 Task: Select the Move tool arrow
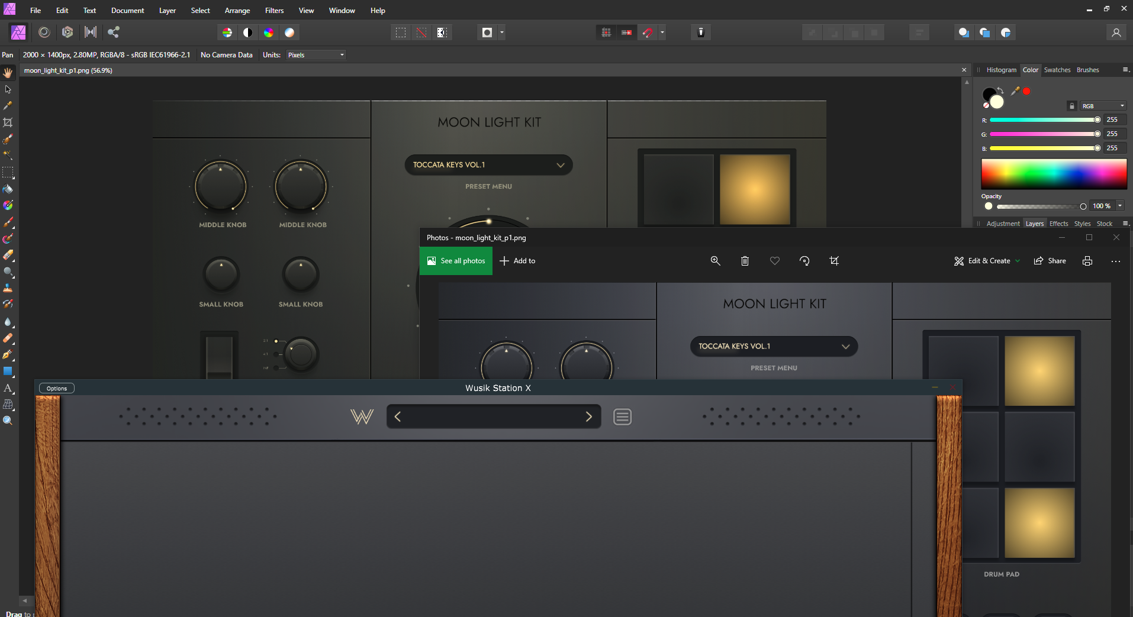coord(8,89)
